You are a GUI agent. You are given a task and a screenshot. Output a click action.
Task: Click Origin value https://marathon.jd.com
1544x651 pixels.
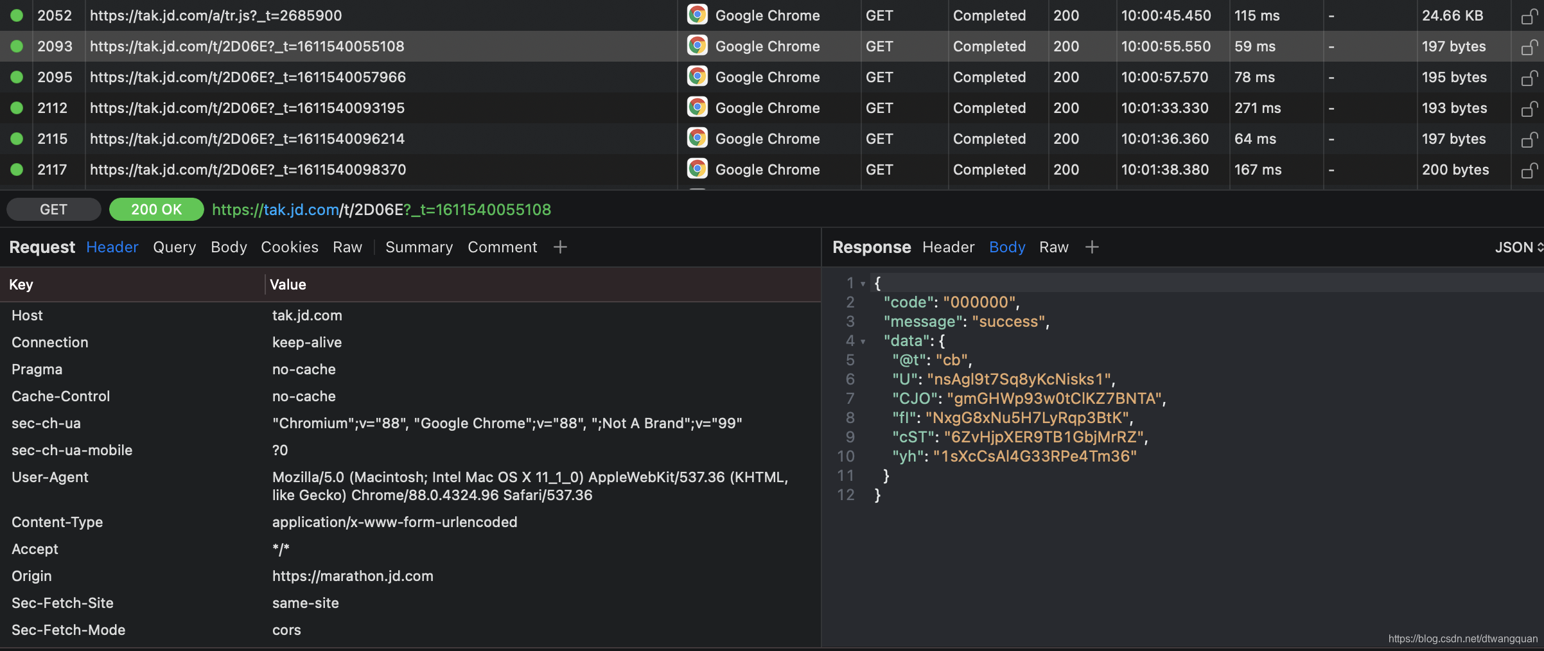coord(353,576)
